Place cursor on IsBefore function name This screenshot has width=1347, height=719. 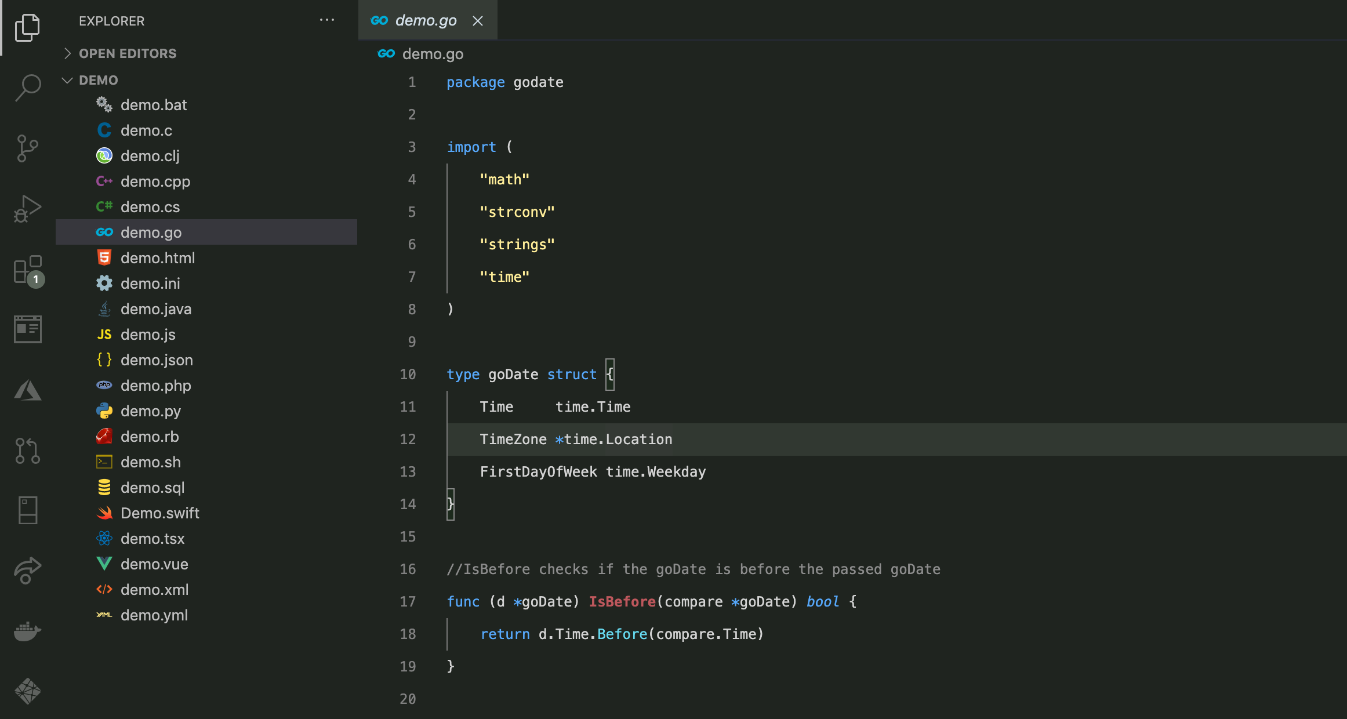622,601
